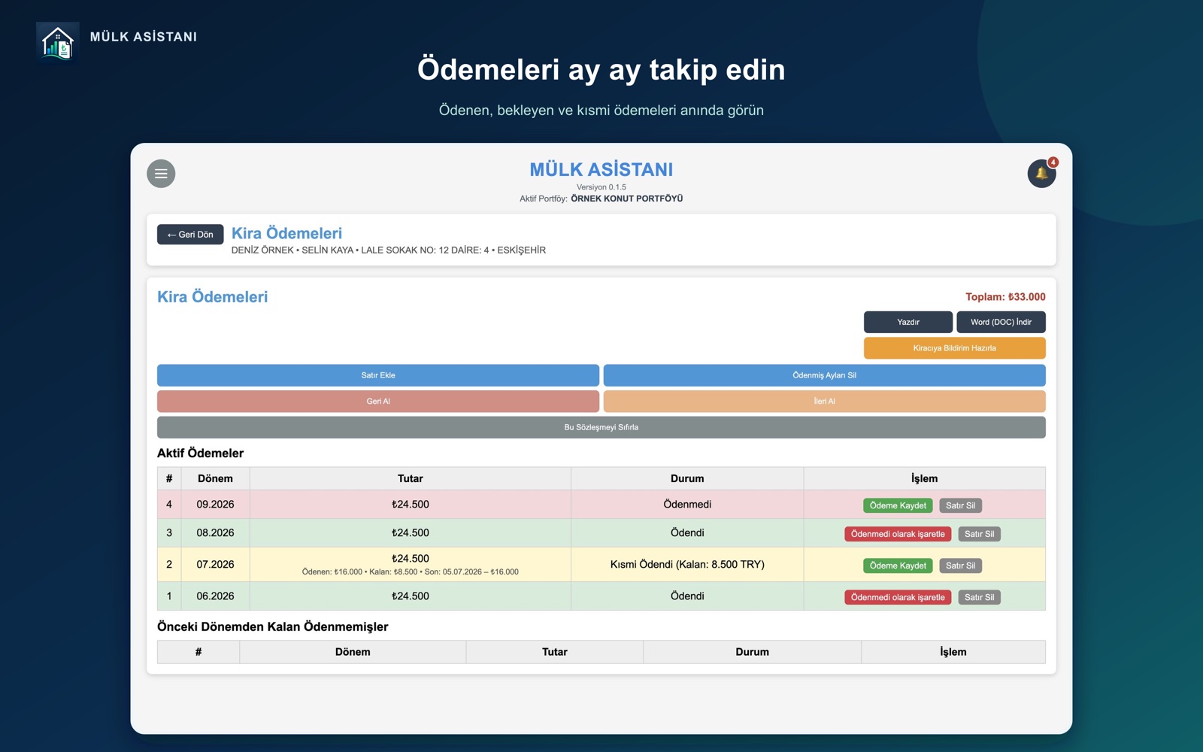The width and height of the screenshot is (1203, 752).
Task: Delete the 09.2026 row
Action: 960,505
